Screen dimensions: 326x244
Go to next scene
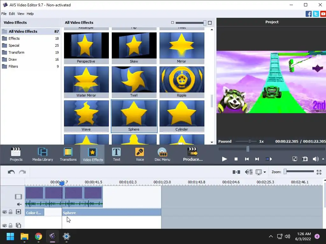pyautogui.click(x=269, y=159)
